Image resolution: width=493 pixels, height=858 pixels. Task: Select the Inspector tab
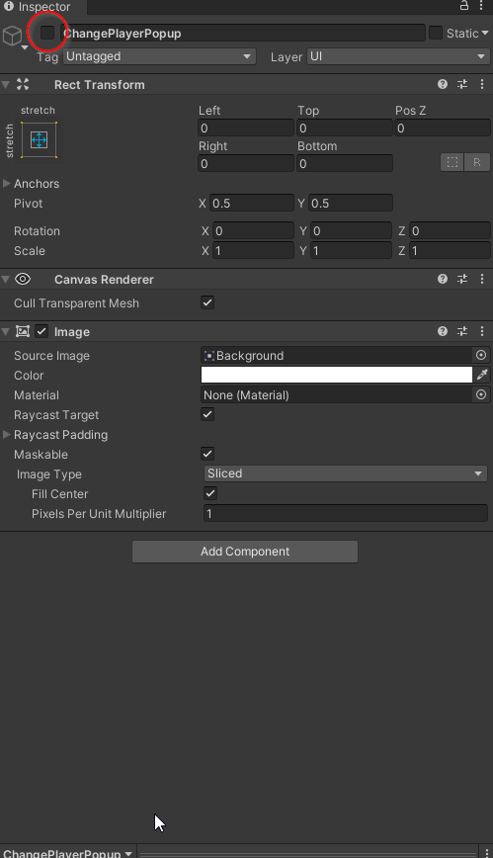click(38, 7)
